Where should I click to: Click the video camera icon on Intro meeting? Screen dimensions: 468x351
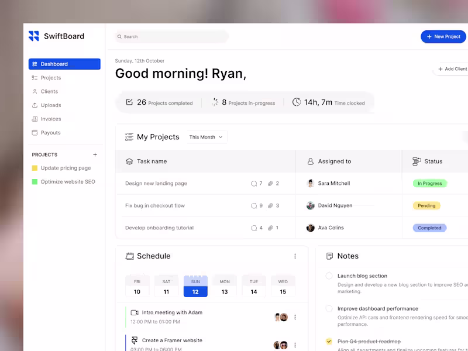[134, 312]
